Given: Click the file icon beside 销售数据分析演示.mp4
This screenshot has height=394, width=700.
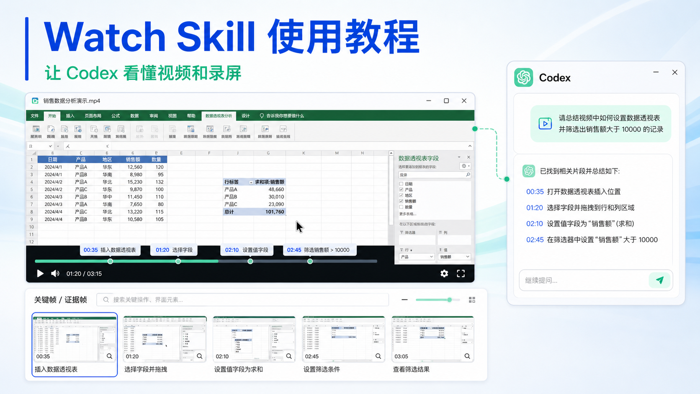Looking at the screenshot, I should (35, 101).
